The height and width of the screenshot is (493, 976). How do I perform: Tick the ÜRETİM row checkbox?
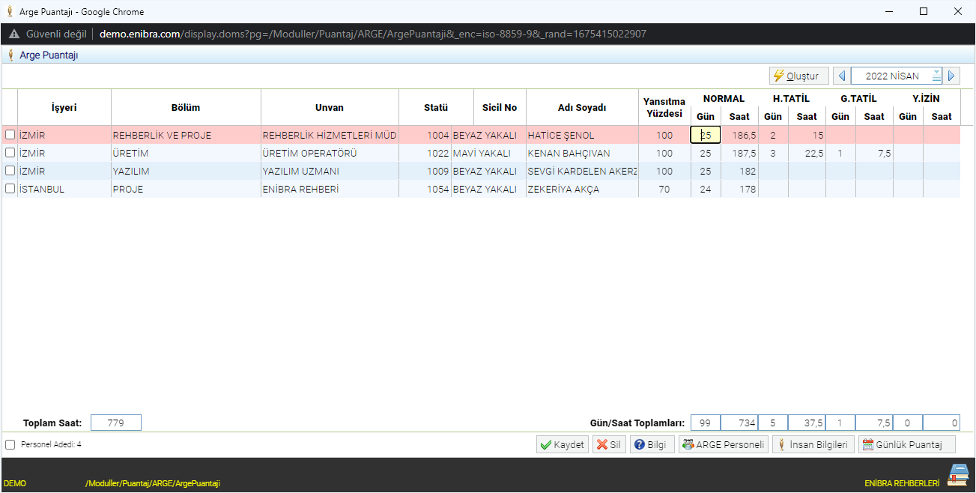click(10, 153)
